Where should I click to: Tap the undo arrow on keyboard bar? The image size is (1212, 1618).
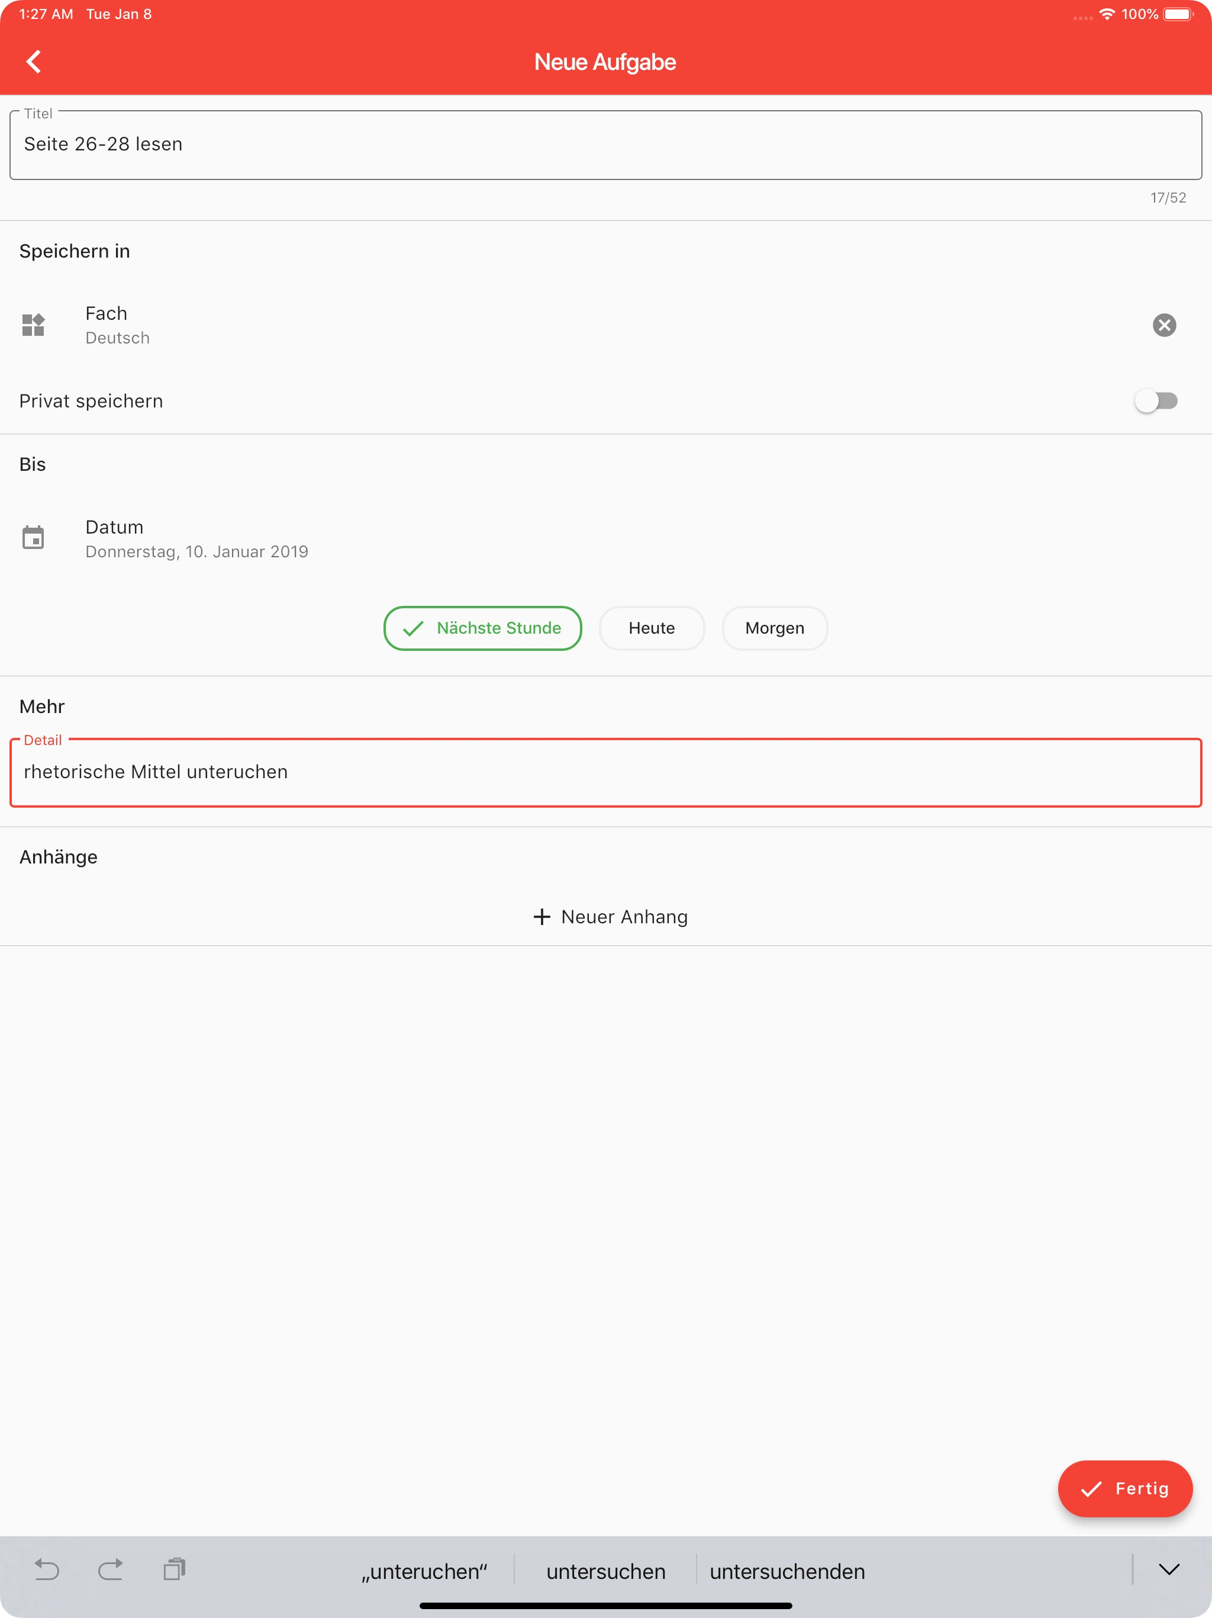47,1569
